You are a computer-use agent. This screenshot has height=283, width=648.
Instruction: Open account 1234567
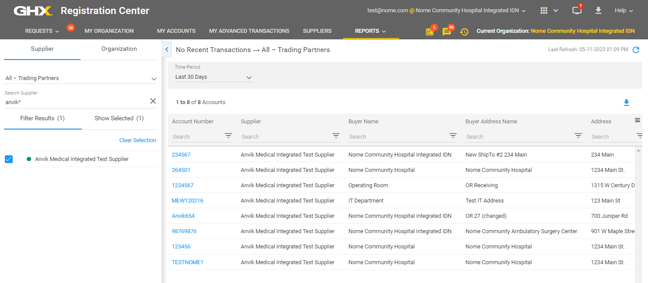pos(183,185)
